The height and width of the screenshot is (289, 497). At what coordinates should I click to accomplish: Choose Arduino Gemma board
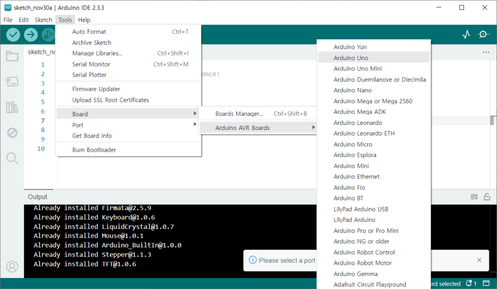[374, 274]
